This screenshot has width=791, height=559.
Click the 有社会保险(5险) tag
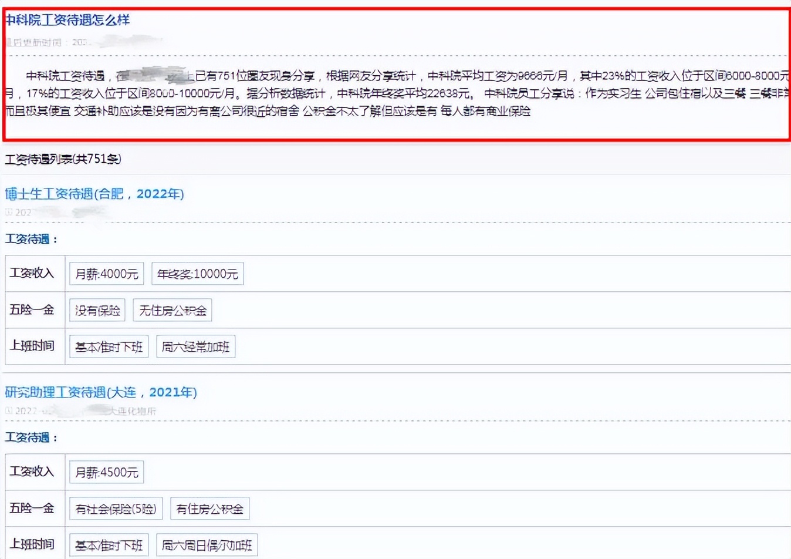tap(116, 508)
